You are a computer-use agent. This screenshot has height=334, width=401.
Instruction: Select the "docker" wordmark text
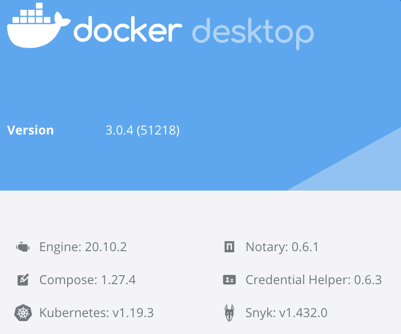pos(128,29)
